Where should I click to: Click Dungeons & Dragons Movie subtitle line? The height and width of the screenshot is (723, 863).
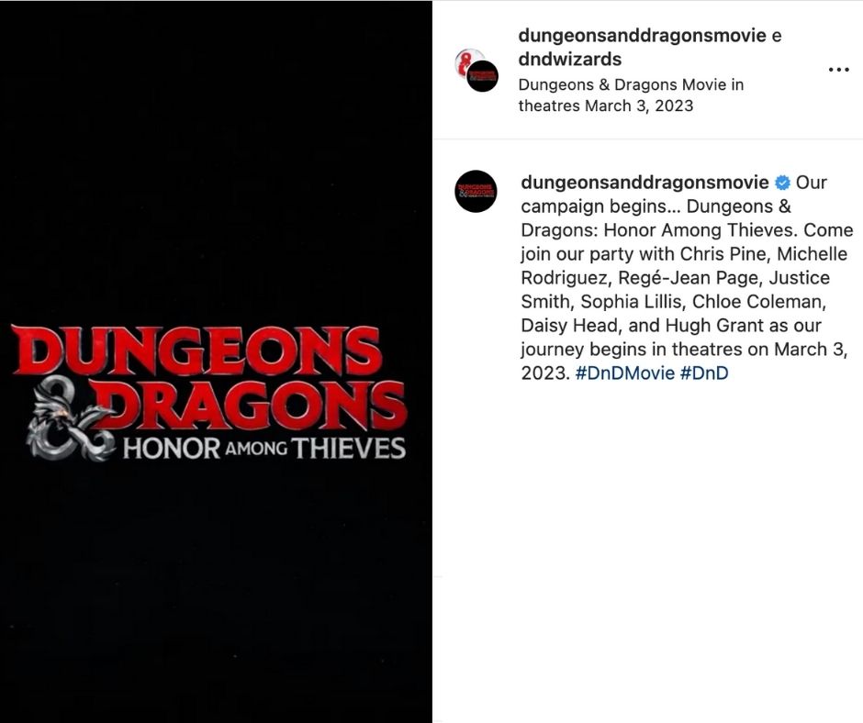tap(631, 84)
